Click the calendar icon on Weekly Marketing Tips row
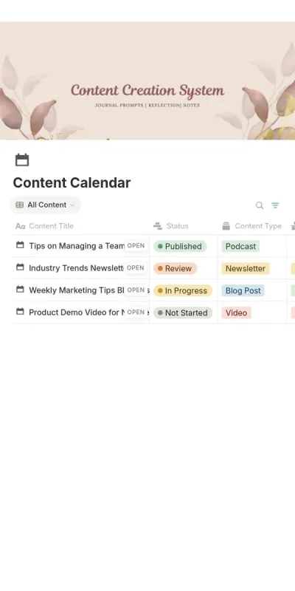The image size is (295, 591). pyautogui.click(x=20, y=290)
